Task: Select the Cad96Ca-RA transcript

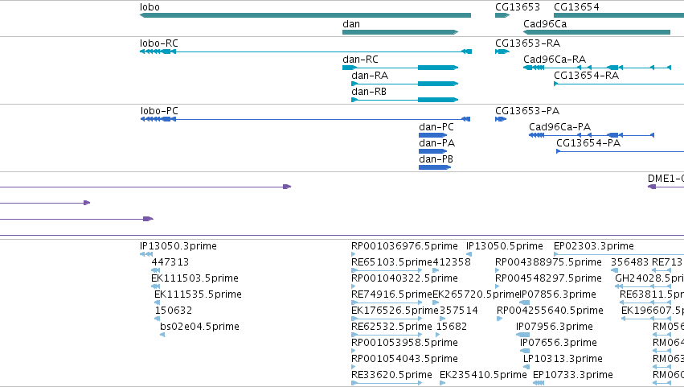Action: 597,68
